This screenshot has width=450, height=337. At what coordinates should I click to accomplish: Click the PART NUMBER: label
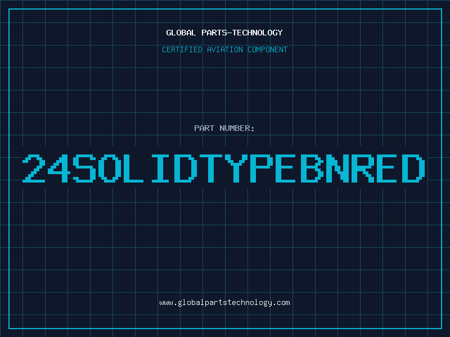tap(224, 128)
